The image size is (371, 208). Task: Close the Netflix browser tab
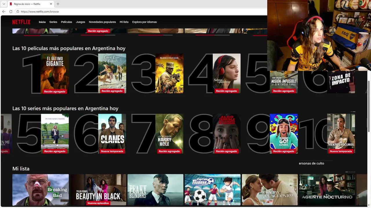click(x=51, y=4)
